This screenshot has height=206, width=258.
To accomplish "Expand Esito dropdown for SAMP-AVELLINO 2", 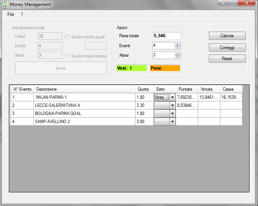I will [x=172, y=122].
